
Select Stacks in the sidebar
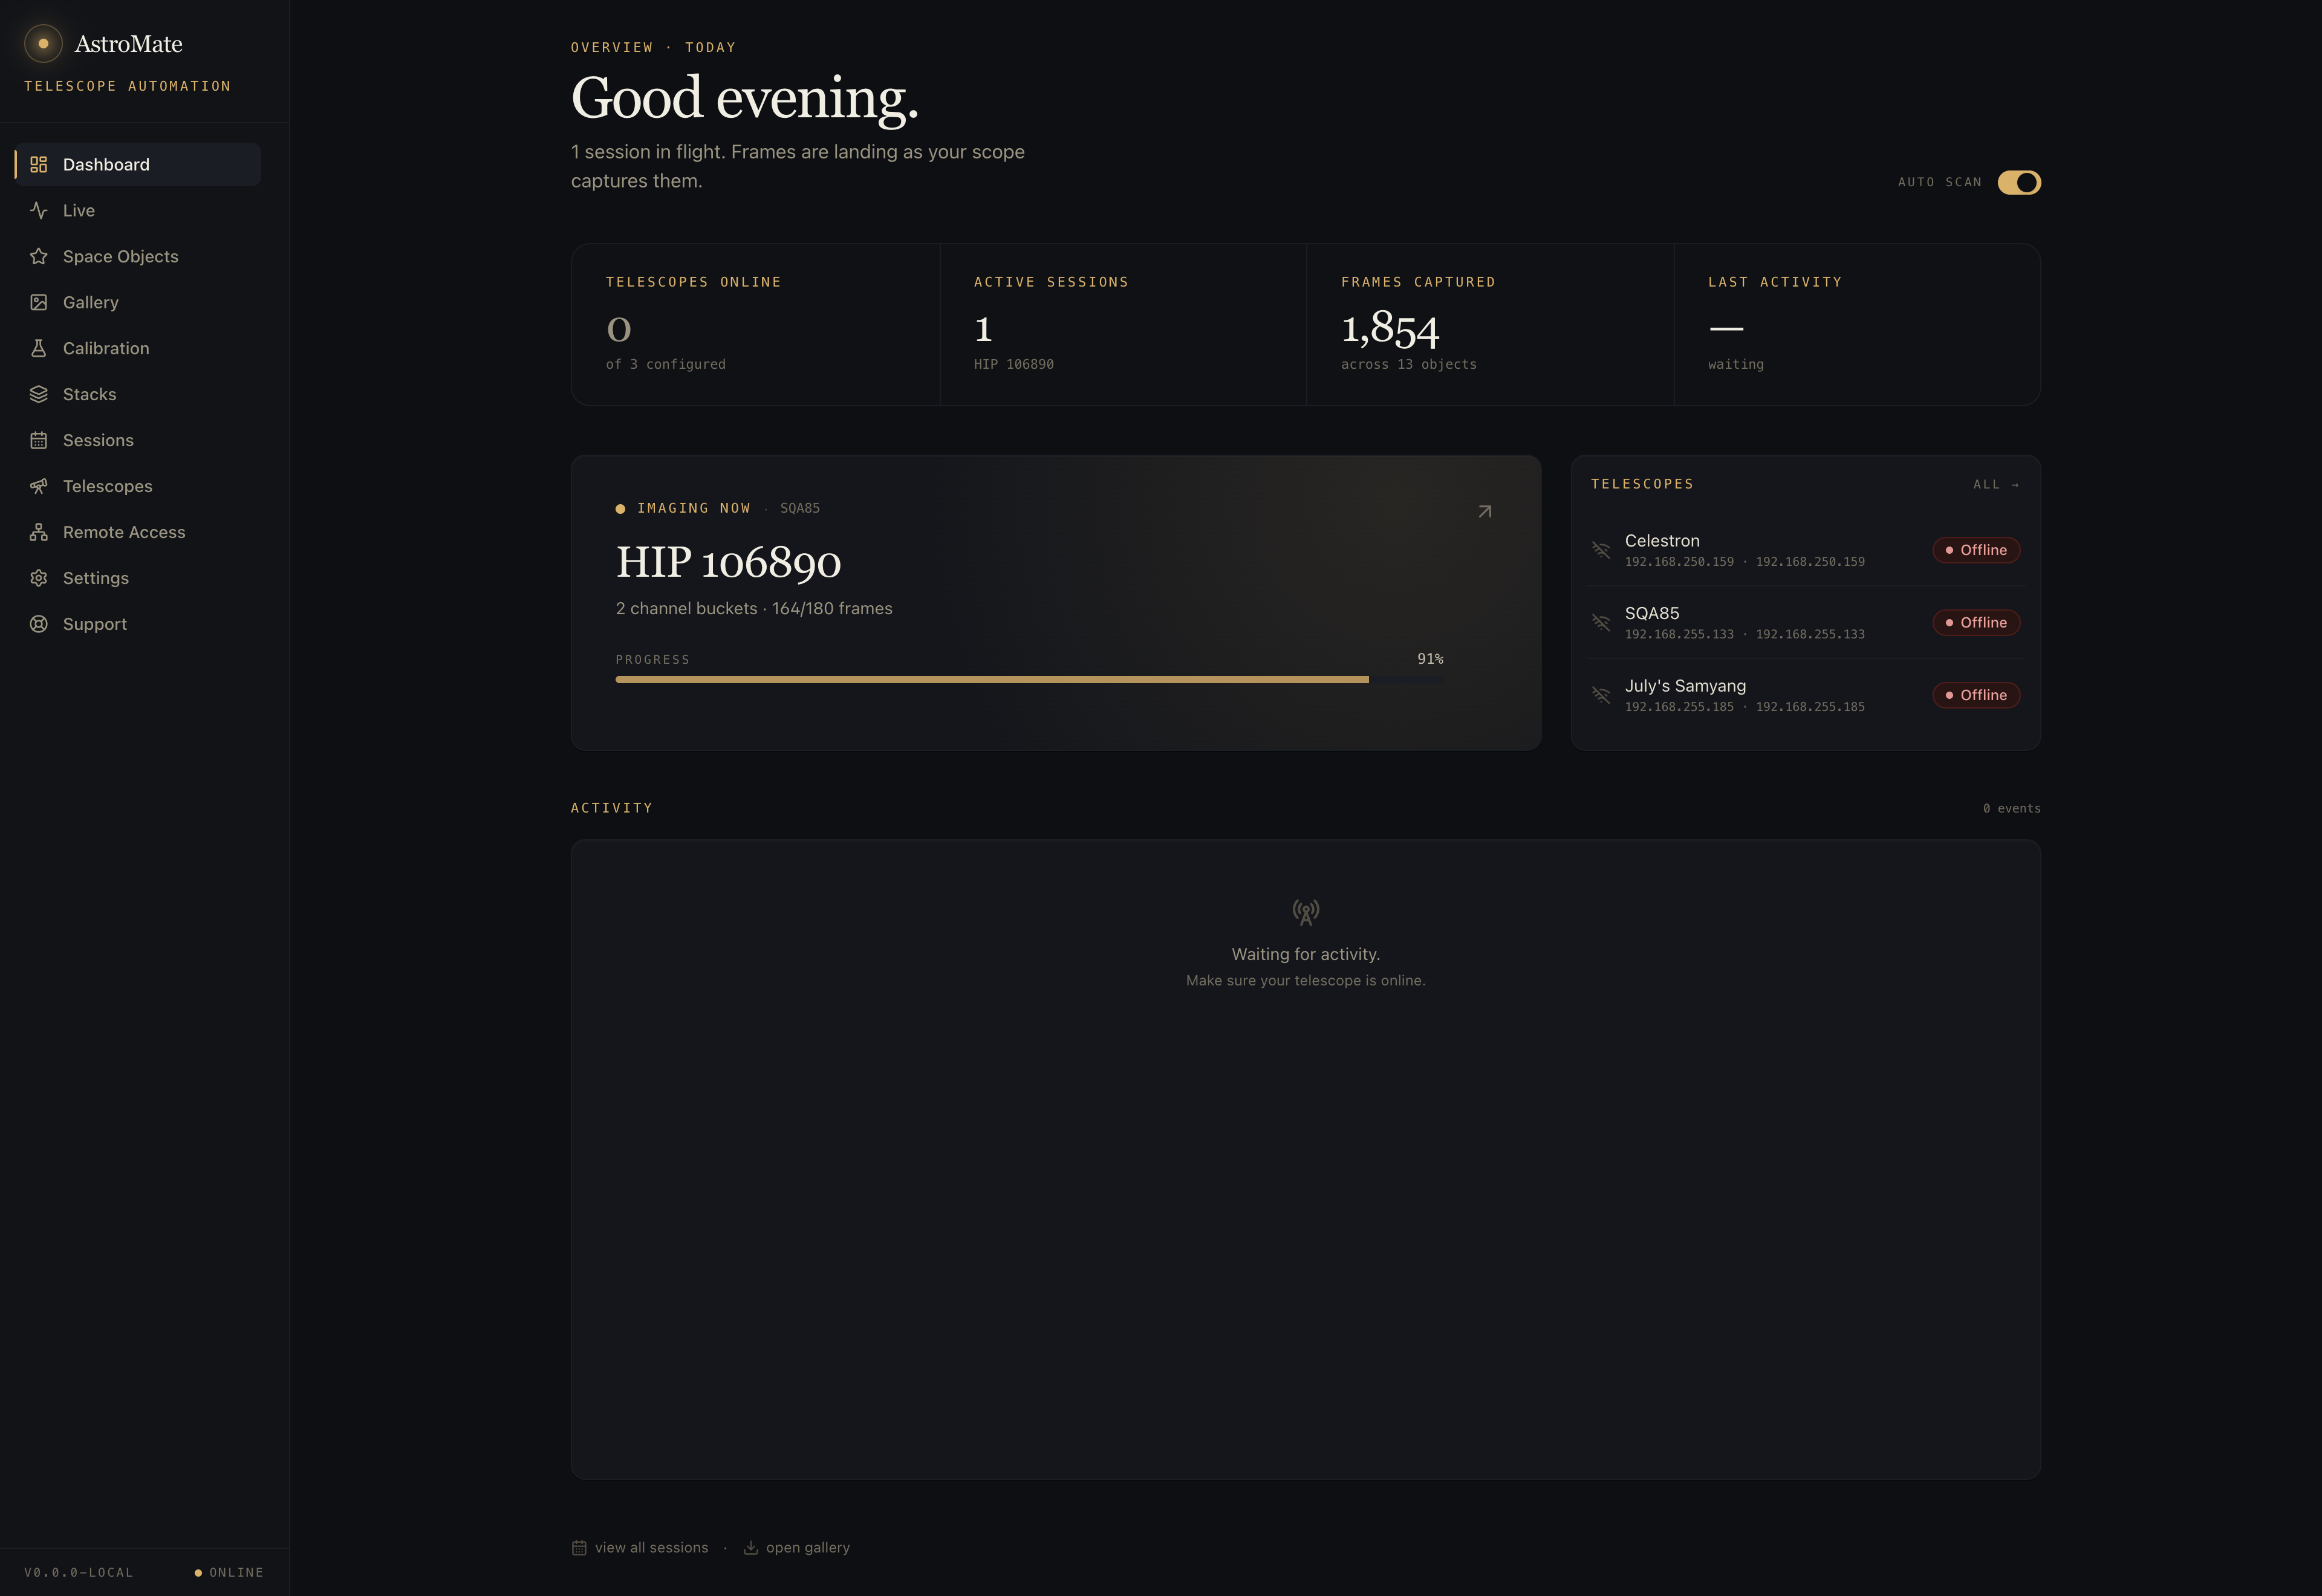(138, 394)
